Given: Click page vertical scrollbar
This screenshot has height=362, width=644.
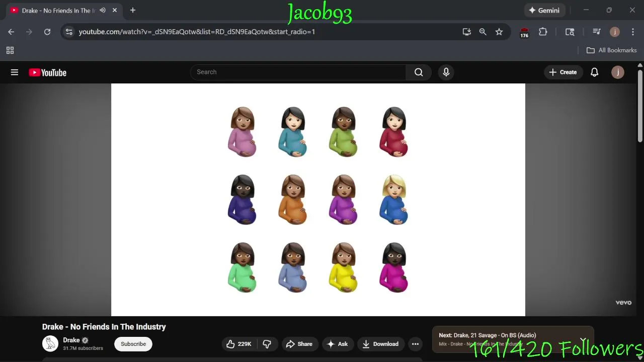Looking at the screenshot, I should point(640,106).
